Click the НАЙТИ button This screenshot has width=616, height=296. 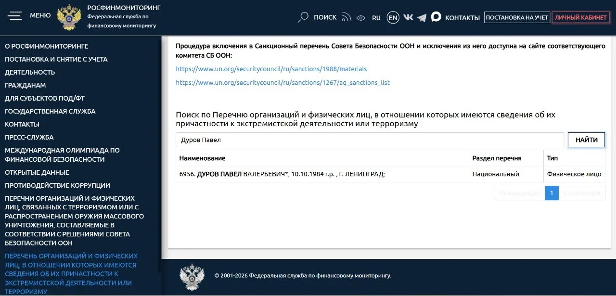point(587,140)
